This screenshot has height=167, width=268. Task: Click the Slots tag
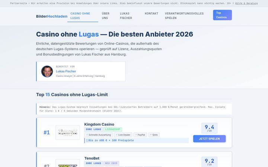tap(154, 135)
